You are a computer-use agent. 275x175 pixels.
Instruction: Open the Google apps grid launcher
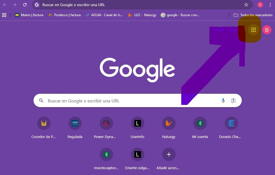253,30
